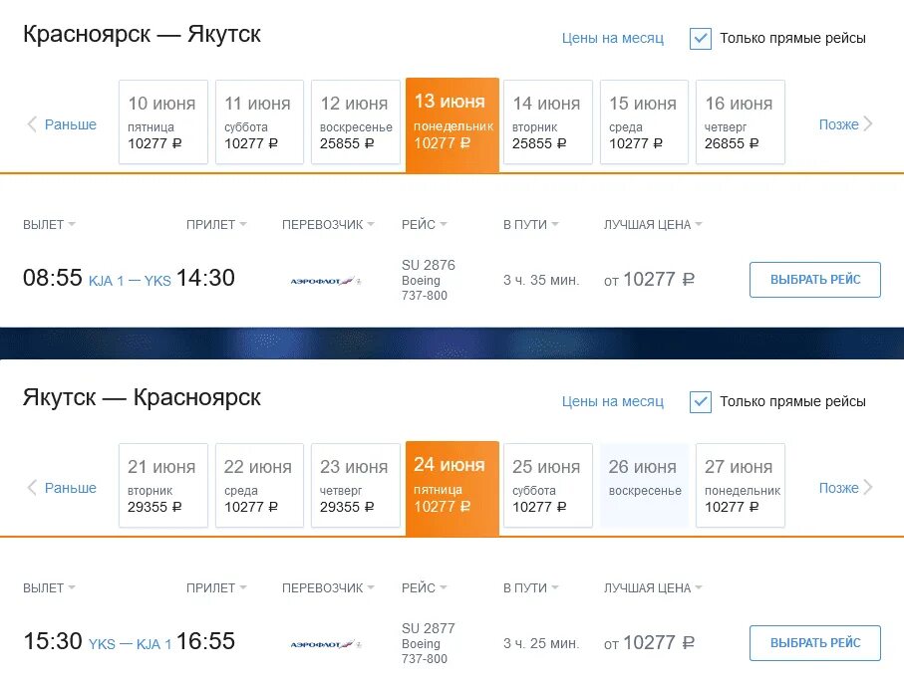
Task: Click left arrow beside first 'Раньше'
Action: point(32,124)
